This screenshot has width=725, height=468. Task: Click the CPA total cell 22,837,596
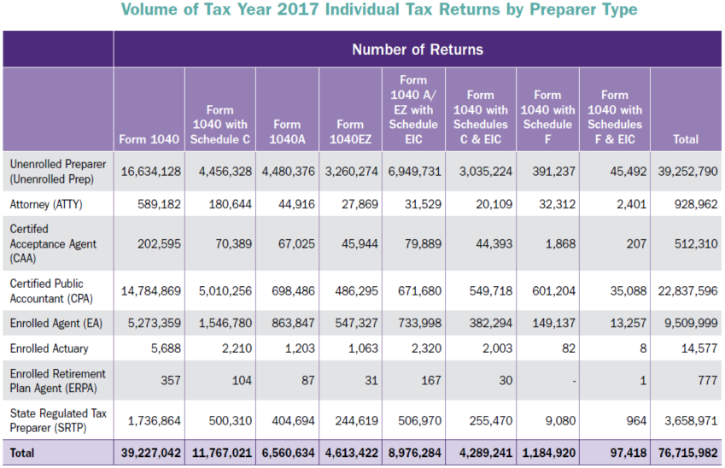[x=685, y=291]
